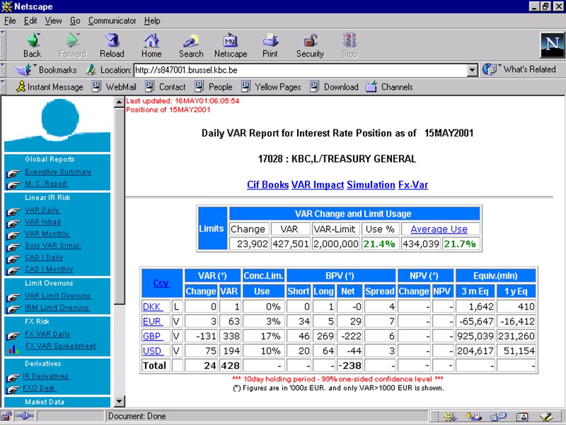Go back with the Back toolbar icon
This screenshot has height=425, width=566.
point(32,45)
